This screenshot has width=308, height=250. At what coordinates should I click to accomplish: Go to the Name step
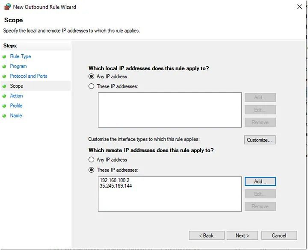coord(16,115)
